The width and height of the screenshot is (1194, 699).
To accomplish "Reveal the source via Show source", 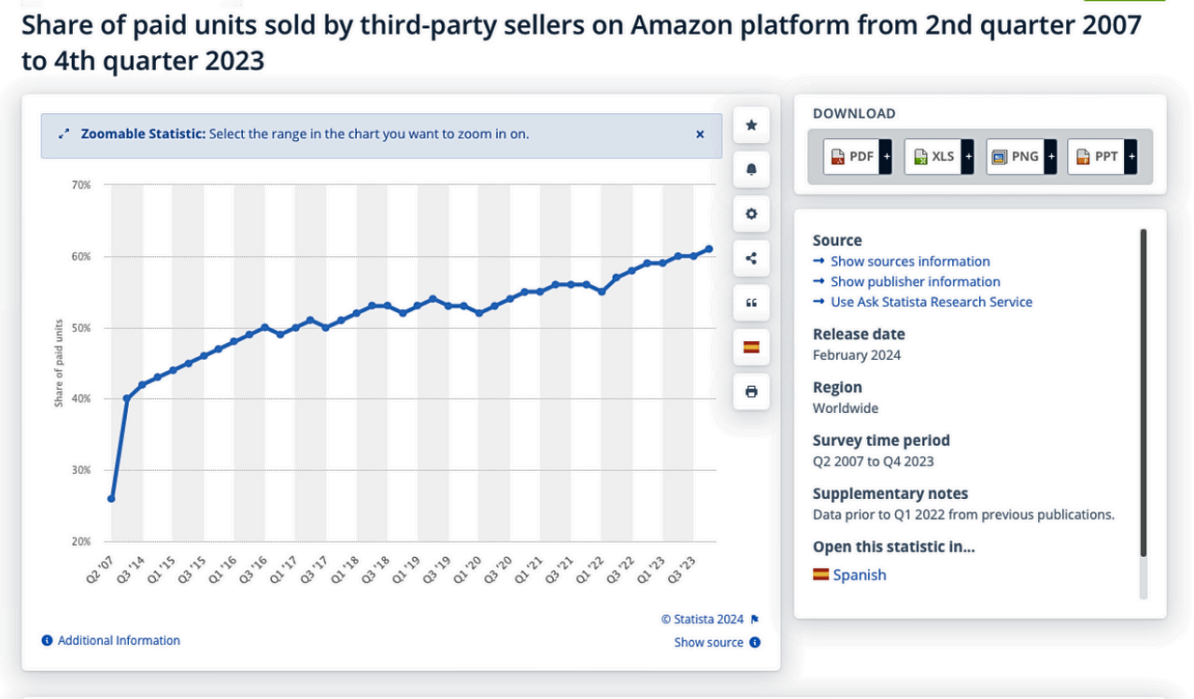I will click(709, 642).
